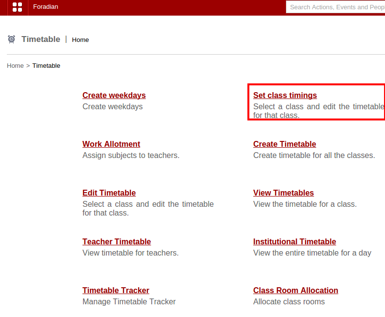Image resolution: width=385 pixels, height=317 pixels.
Task: Open the View Timetables link
Action: 284,193
